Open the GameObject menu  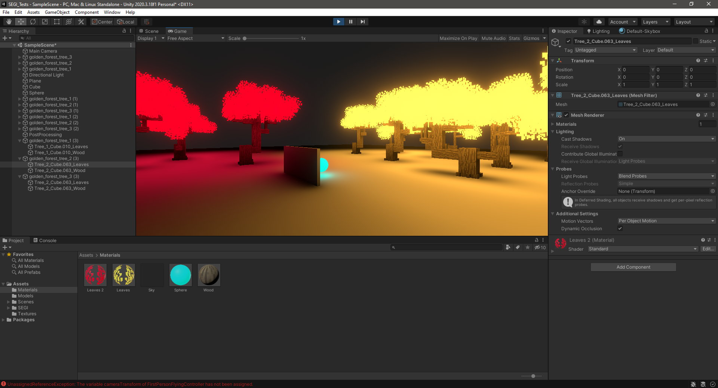point(57,12)
